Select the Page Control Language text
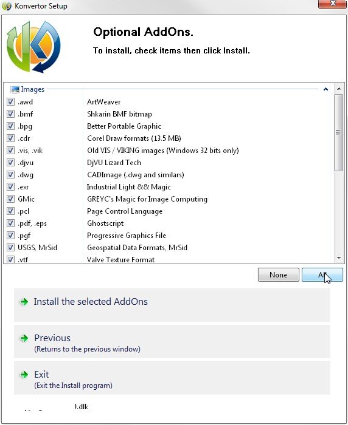Viewport: 348px width, 425px height. click(x=125, y=211)
